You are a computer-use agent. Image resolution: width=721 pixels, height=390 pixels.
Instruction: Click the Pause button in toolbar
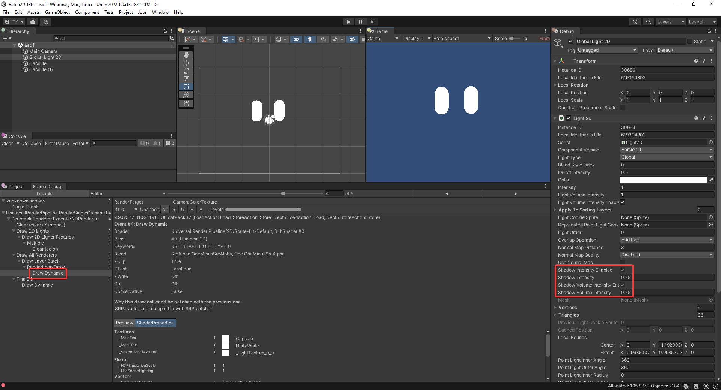[360, 22]
